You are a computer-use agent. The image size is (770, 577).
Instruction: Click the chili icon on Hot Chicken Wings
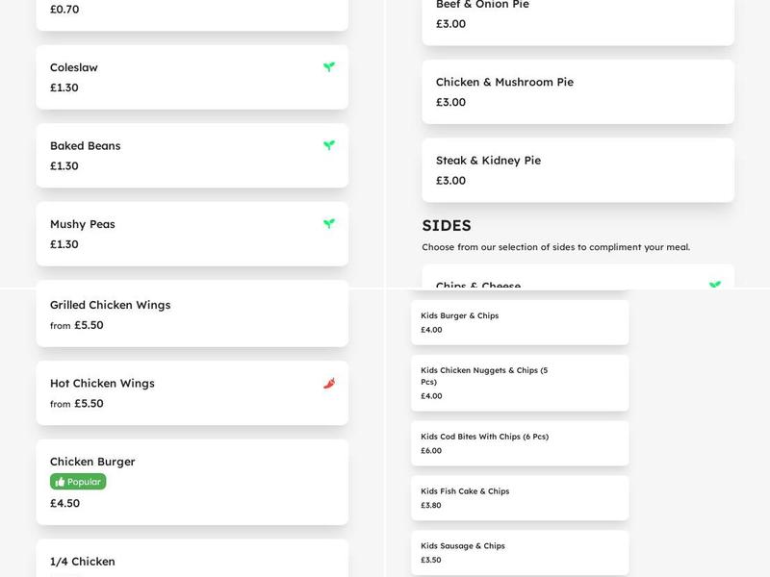pos(328,382)
